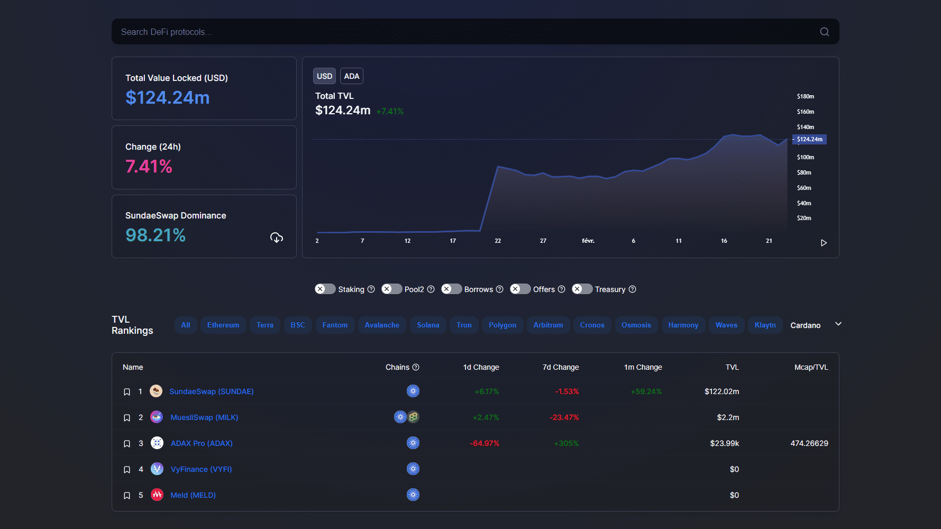941x529 pixels.
Task: Click the MuesliSwap logo icon
Action: [x=157, y=417]
